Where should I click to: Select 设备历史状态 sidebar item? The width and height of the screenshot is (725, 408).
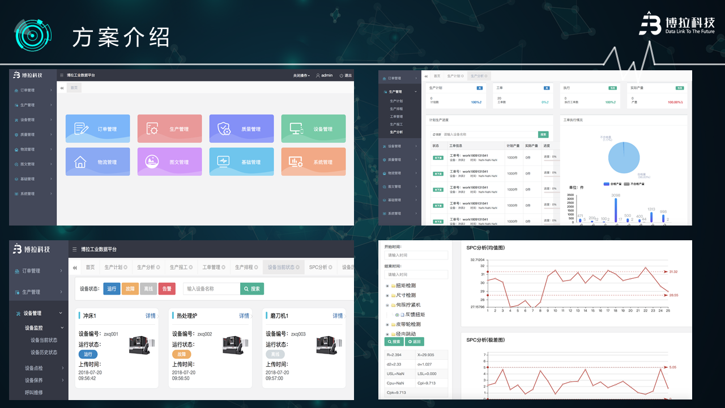(x=44, y=352)
